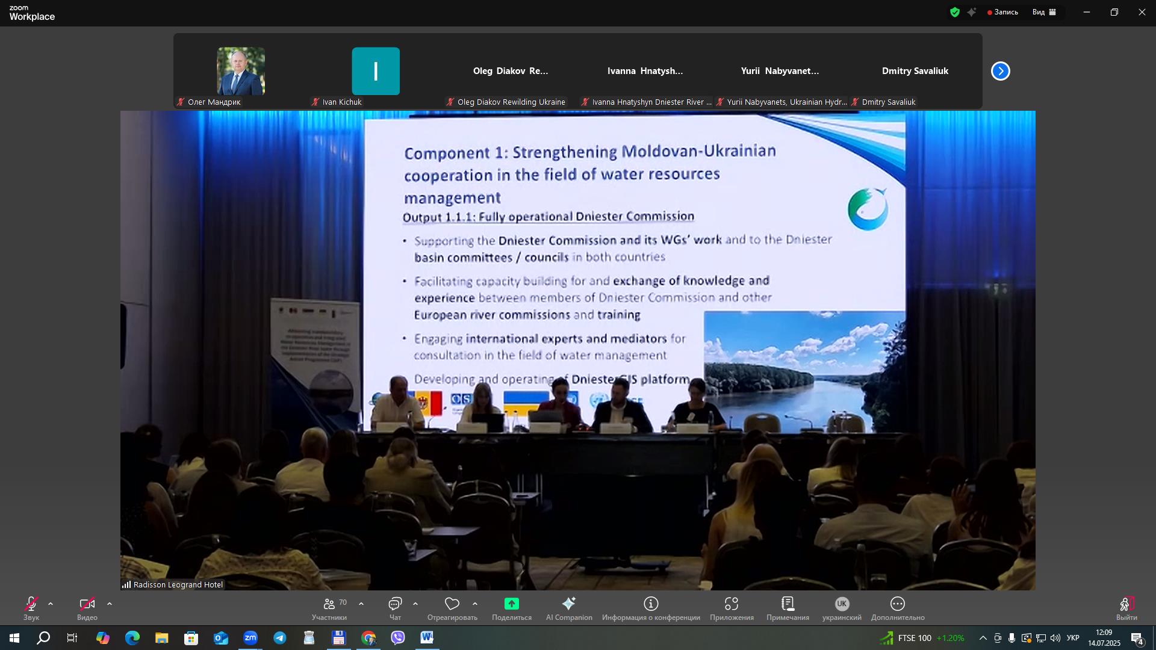Open Microsoft Store from taskbar
This screenshot has width=1156, height=650.
coord(191,638)
